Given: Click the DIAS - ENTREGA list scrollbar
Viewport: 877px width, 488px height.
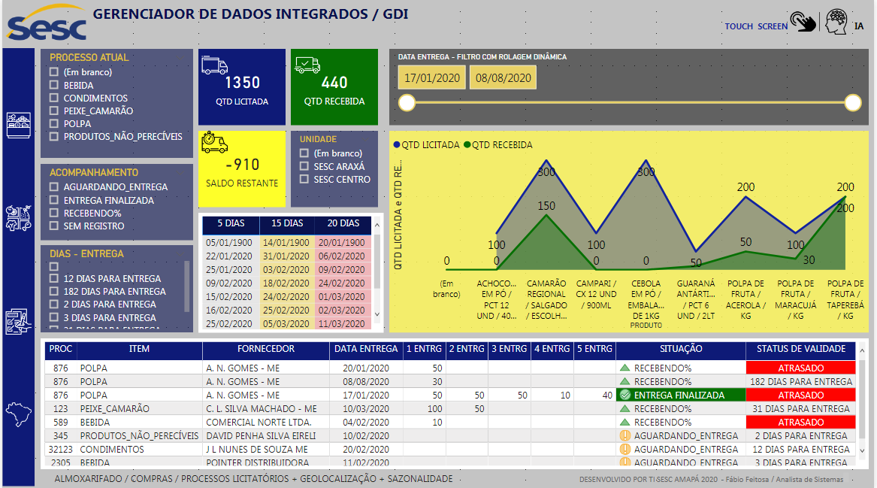Looking at the screenshot, I should (x=186, y=286).
